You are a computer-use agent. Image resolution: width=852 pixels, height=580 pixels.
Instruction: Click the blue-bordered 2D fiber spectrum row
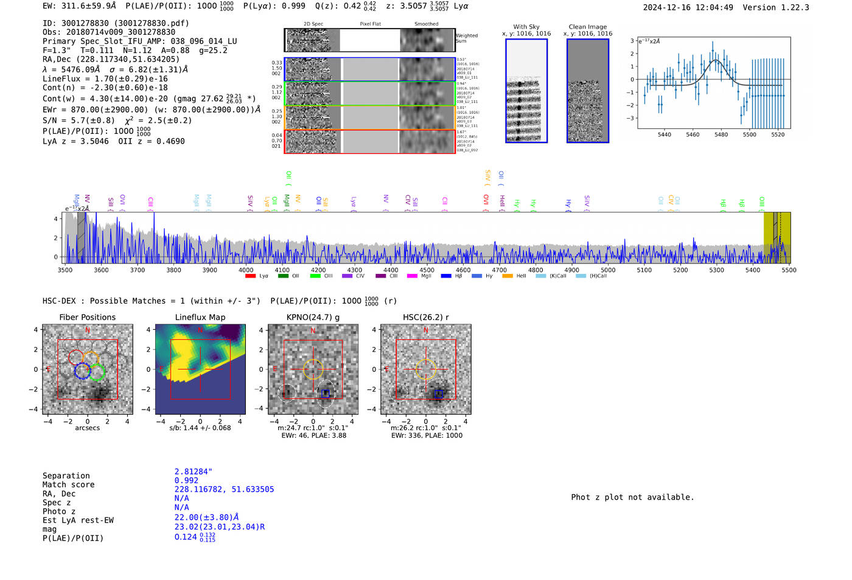pos(369,69)
